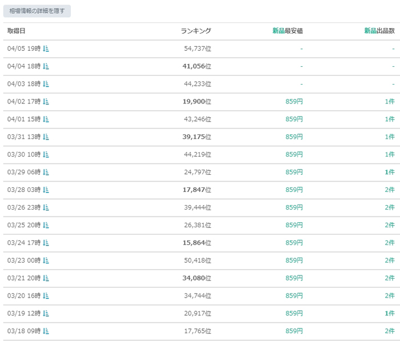
Task: Open ranking detail icon for 03/24 17時
Action: 46,243
